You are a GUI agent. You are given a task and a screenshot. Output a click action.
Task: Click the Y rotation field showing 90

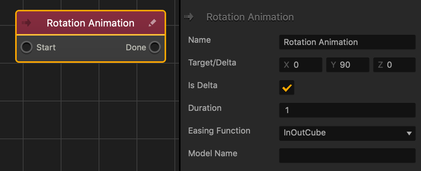pyautogui.click(x=348, y=65)
